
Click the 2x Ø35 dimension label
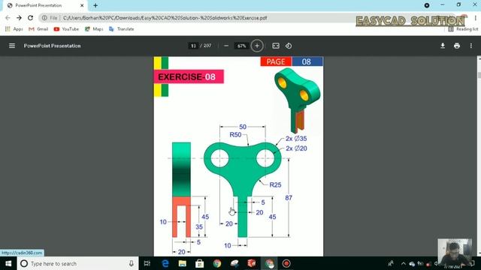296,139
